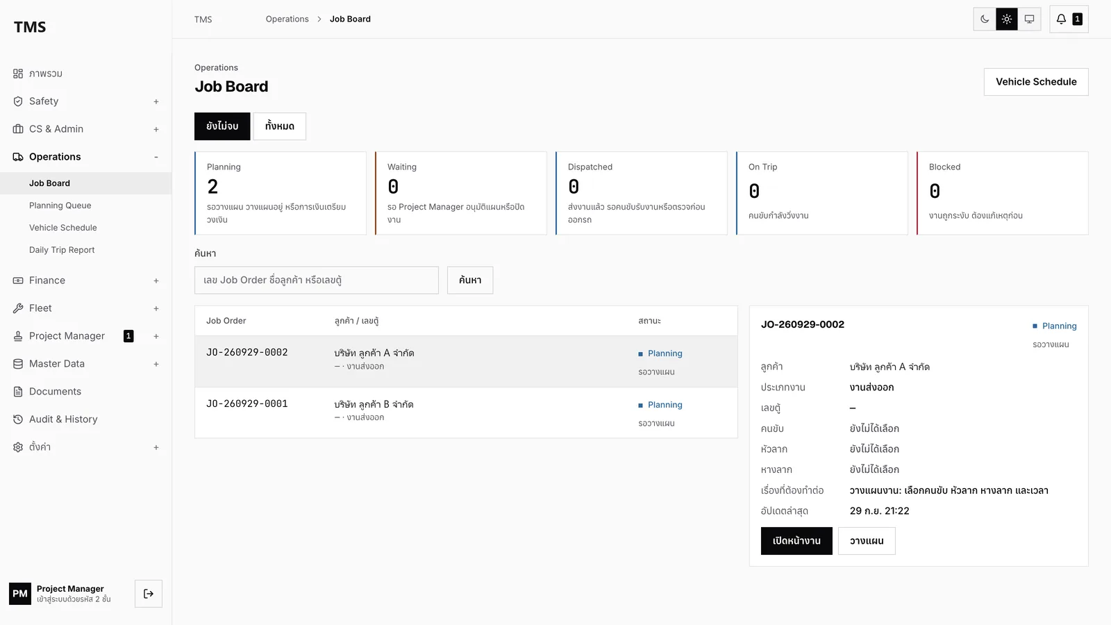Click the PM avatar badge

pos(20,594)
